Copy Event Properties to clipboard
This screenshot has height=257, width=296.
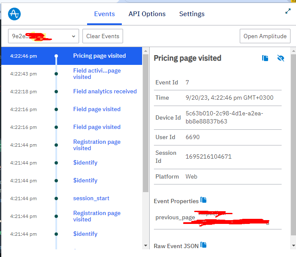click(x=203, y=200)
